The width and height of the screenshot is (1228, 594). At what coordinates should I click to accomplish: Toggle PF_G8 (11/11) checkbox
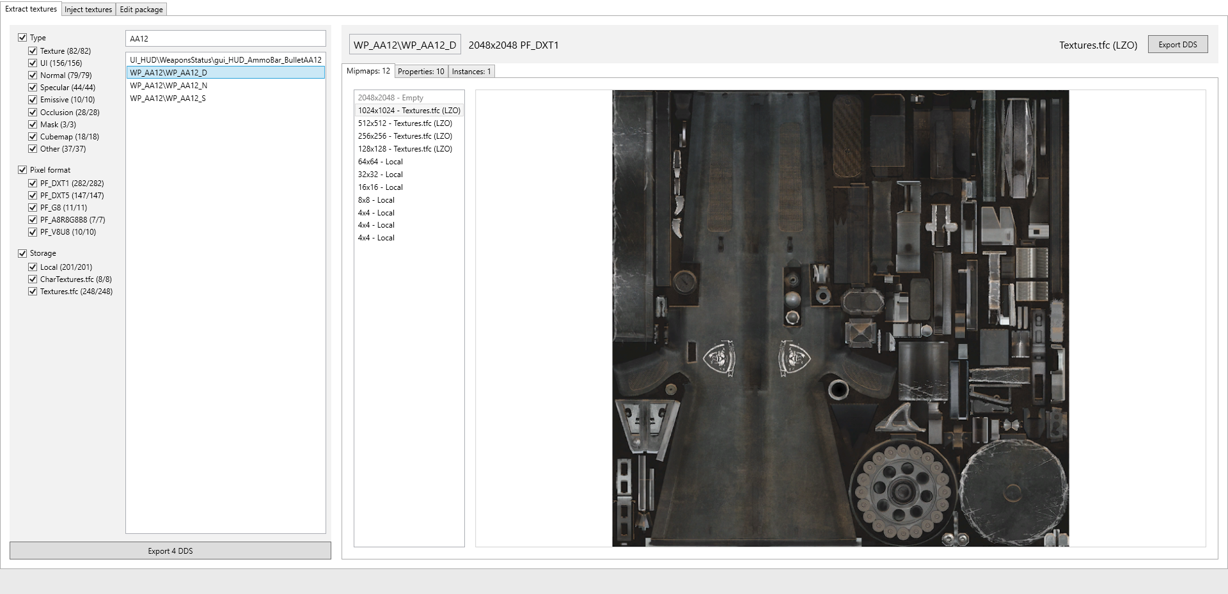pos(33,208)
